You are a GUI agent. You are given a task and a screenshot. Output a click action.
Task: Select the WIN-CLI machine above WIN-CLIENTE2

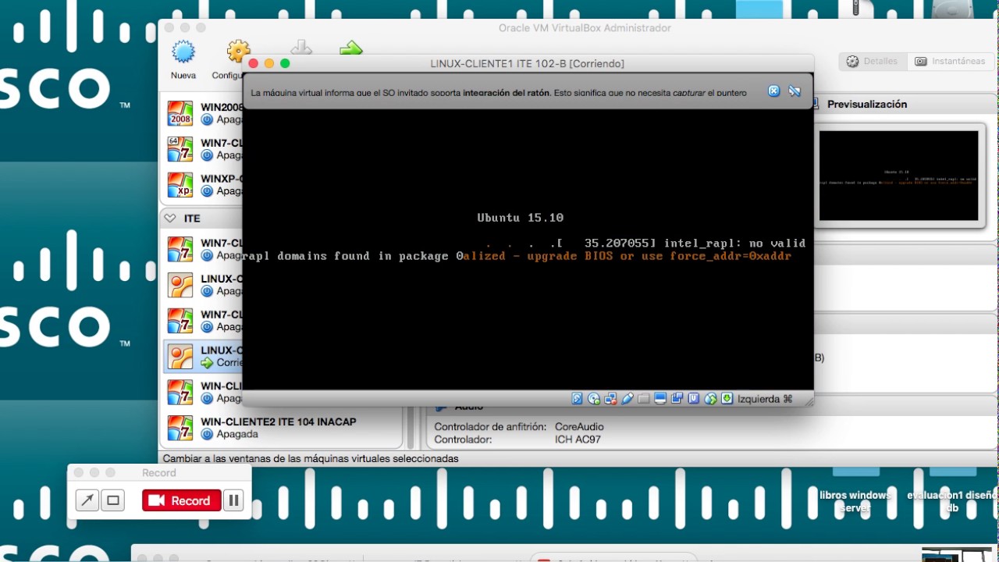[x=203, y=392]
